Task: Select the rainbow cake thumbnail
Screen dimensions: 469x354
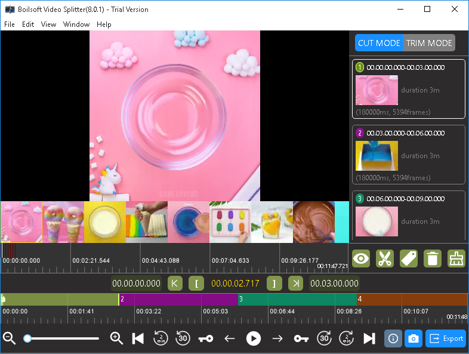Action: coord(147,222)
